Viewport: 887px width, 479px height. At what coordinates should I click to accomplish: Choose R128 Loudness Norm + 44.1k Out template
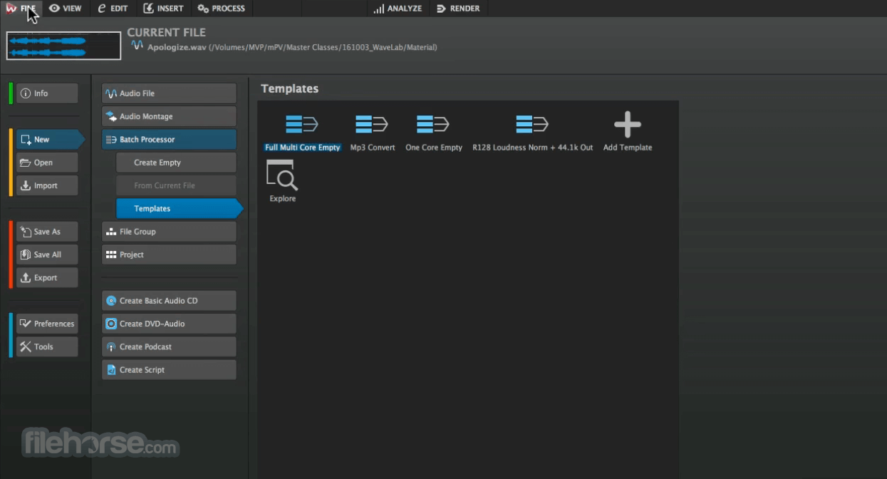(532, 133)
